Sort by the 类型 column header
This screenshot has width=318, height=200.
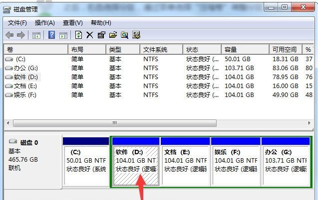click(x=123, y=49)
